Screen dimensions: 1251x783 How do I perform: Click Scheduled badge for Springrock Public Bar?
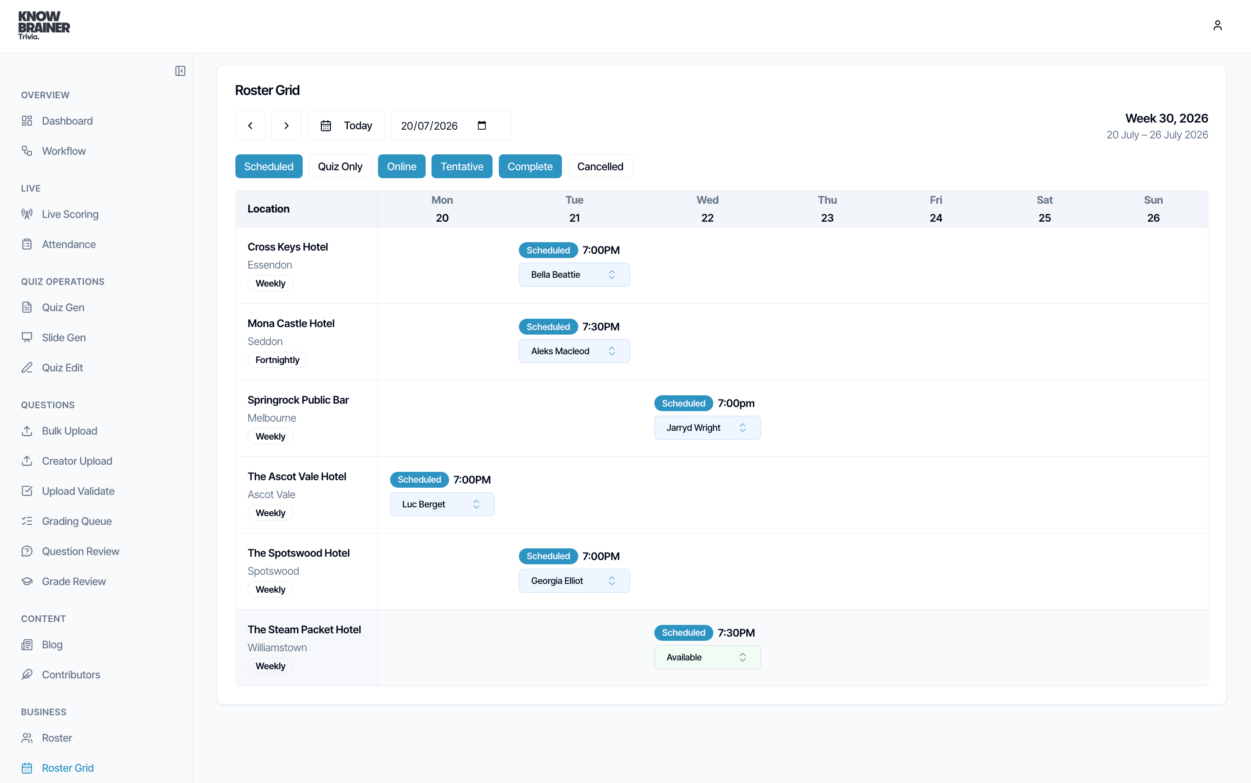[683, 403]
